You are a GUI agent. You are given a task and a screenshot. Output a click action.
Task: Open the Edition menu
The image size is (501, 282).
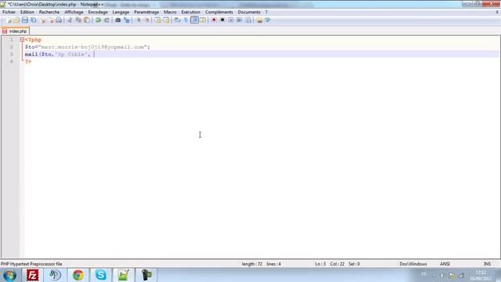(x=27, y=13)
